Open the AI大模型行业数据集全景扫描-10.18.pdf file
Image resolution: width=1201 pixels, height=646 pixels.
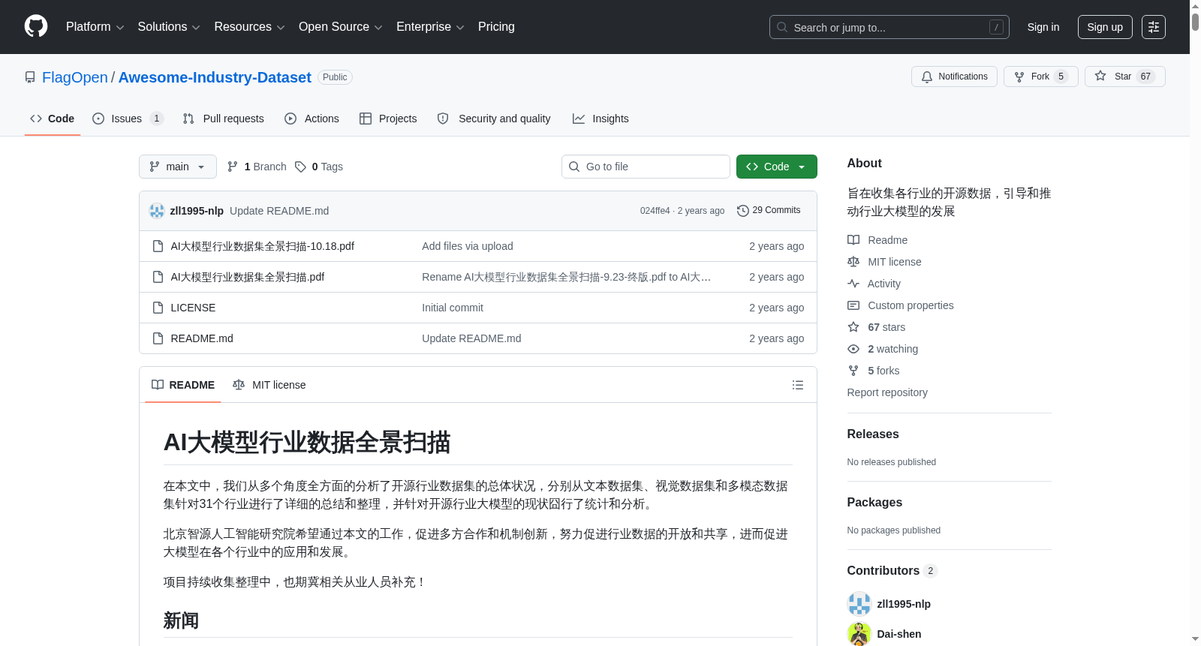[x=262, y=246]
